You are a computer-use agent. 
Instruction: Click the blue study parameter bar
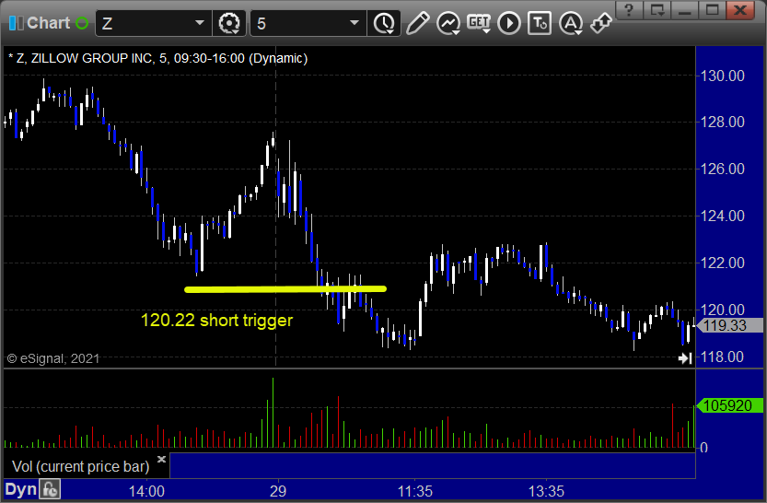pyautogui.click(x=433, y=465)
